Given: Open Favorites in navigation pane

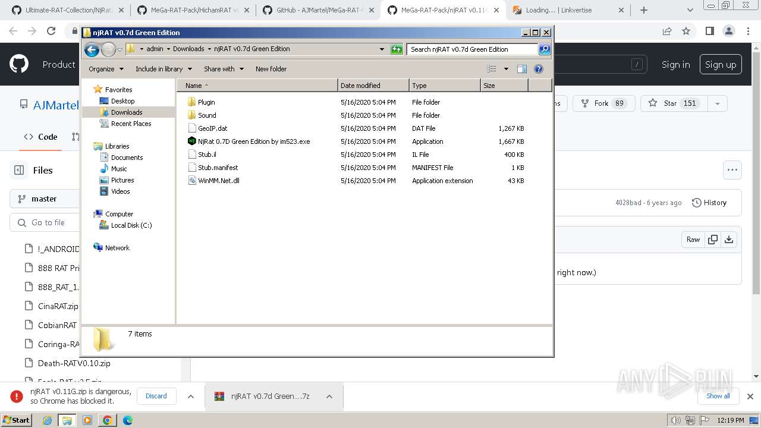Looking at the screenshot, I should click(x=118, y=90).
